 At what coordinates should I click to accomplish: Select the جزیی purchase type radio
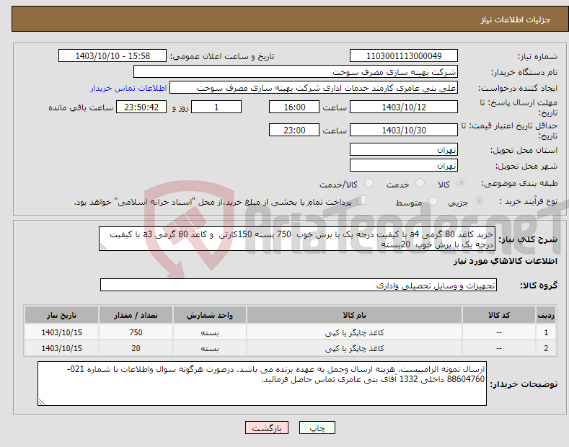[479, 201]
